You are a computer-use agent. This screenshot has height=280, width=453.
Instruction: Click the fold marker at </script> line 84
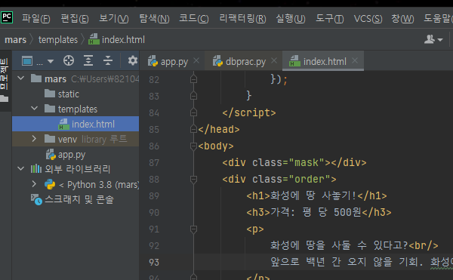coord(193,112)
